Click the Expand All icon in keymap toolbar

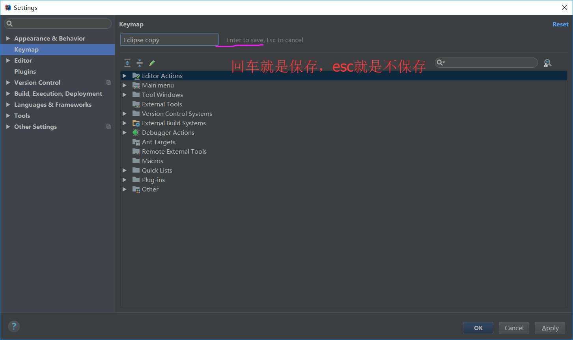pos(127,63)
